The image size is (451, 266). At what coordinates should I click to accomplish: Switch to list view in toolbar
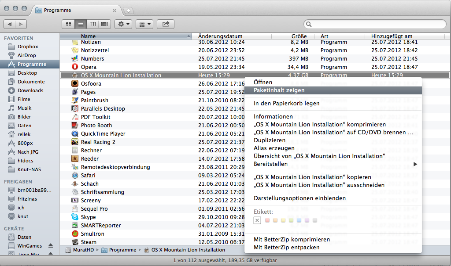coord(81,24)
